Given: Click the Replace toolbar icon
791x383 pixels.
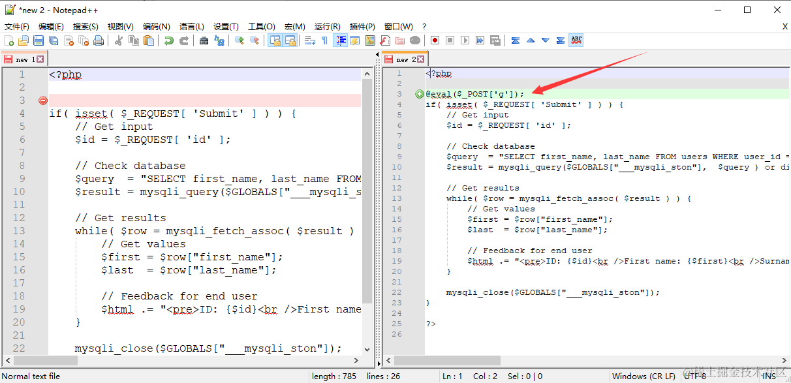Looking at the screenshot, I should 219,40.
